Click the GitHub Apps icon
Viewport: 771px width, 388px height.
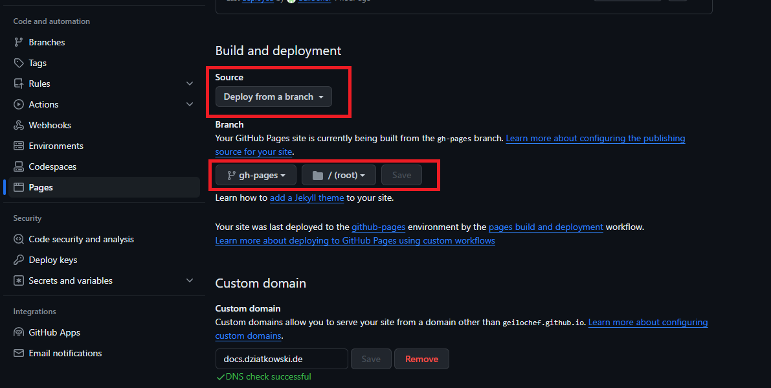click(17, 332)
